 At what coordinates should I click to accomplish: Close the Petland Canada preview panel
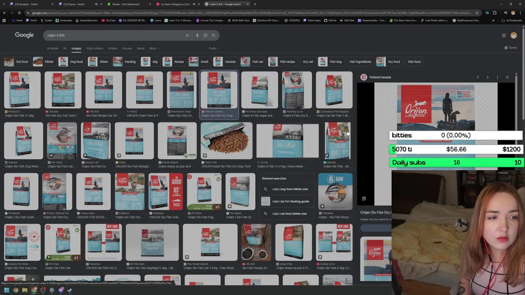click(507, 77)
